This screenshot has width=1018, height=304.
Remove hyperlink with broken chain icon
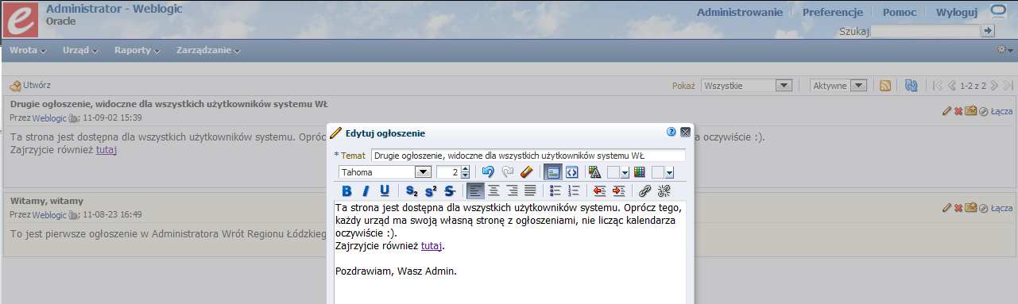664,190
